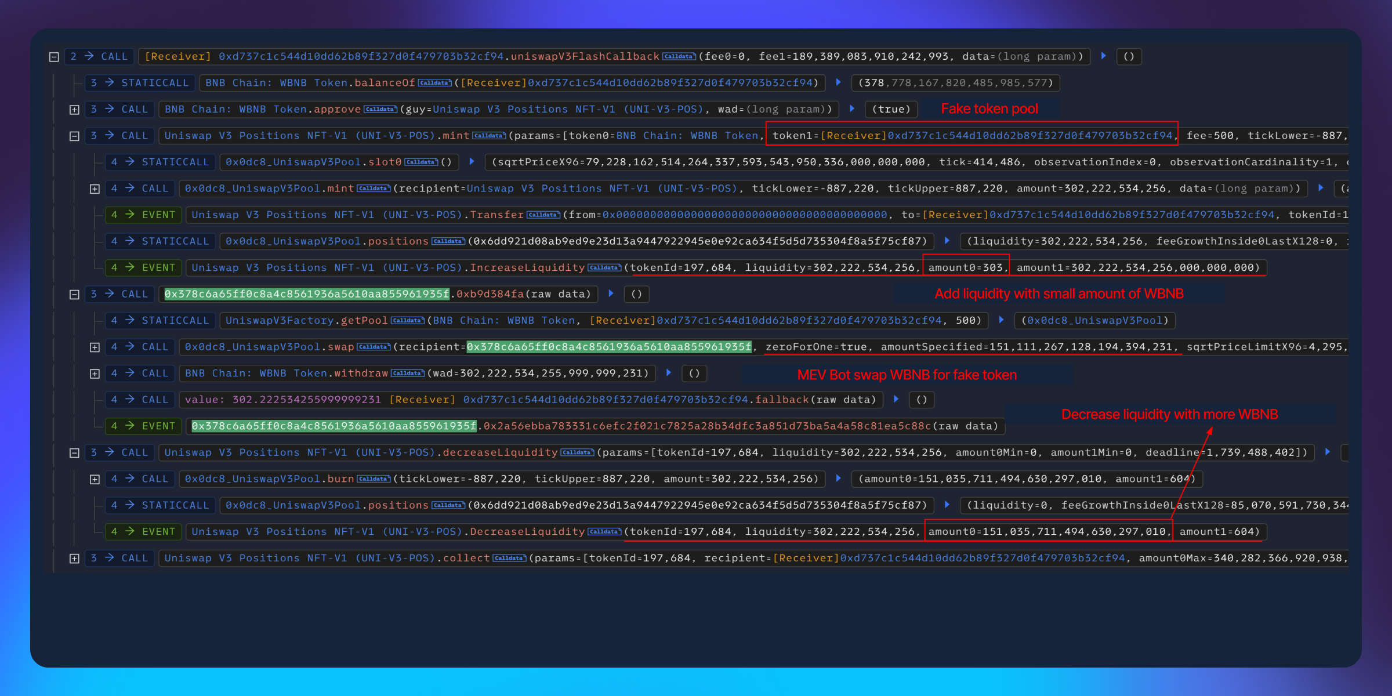The image size is (1392, 696).
Task: Expand the WBNB approve call row
Action: pyautogui.click(x=74, y=110)
